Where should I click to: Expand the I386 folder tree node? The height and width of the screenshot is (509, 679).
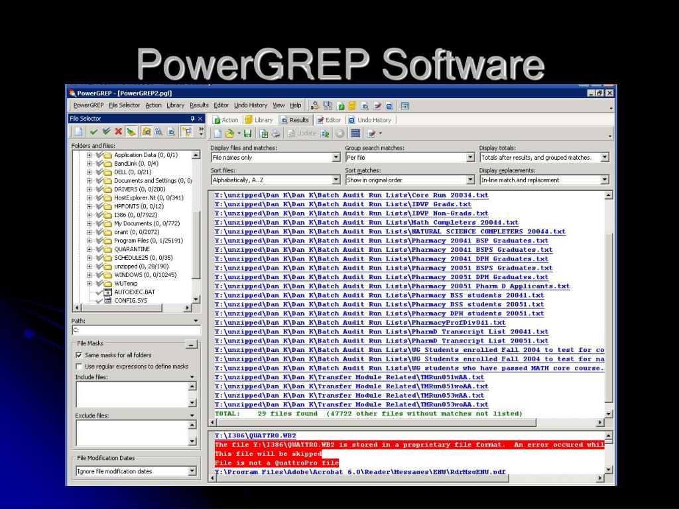(90, 215)
